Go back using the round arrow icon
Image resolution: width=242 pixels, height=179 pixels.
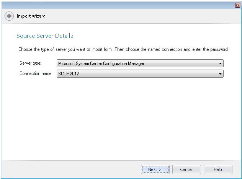9,16
